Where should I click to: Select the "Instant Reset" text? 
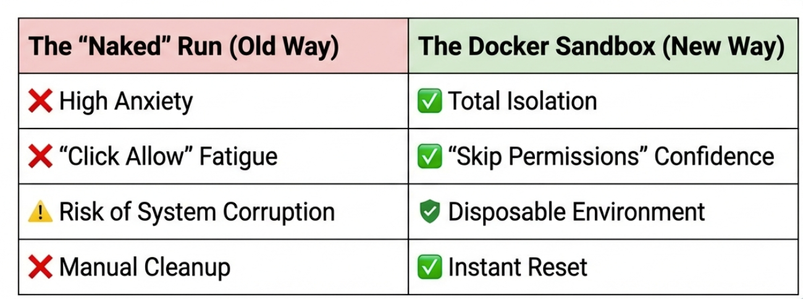[x=518, y=267]
